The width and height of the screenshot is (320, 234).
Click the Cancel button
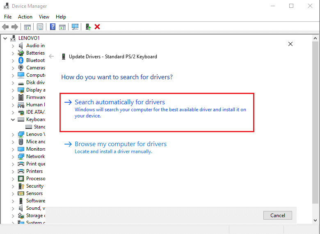click(x=278, y=216)
